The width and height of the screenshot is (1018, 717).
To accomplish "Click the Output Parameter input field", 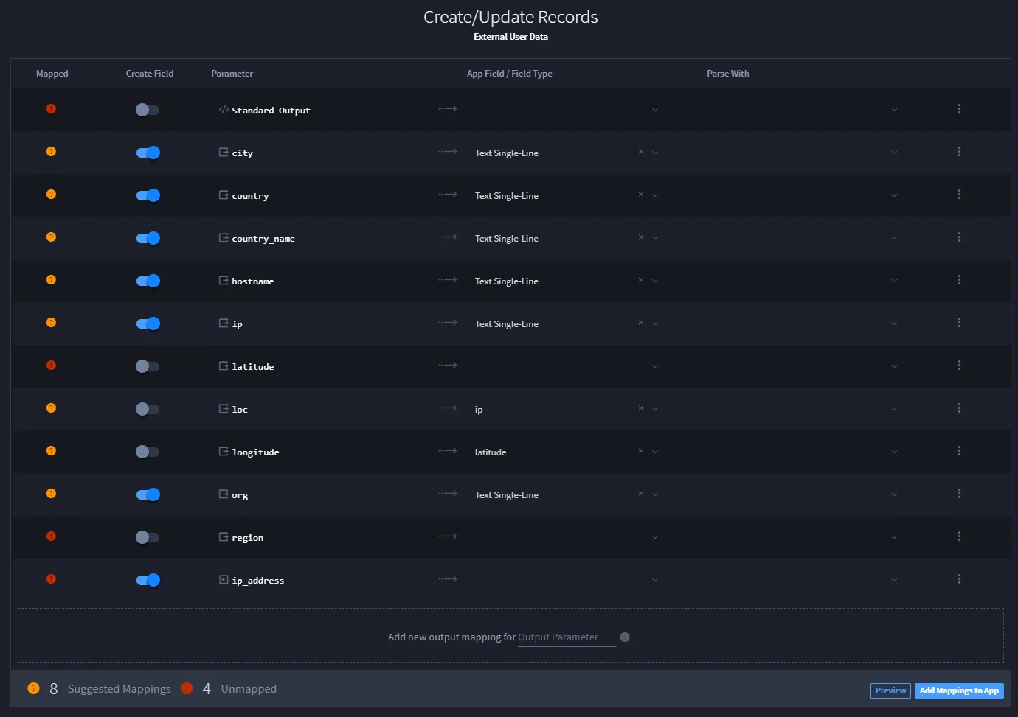I will [567, 637].
